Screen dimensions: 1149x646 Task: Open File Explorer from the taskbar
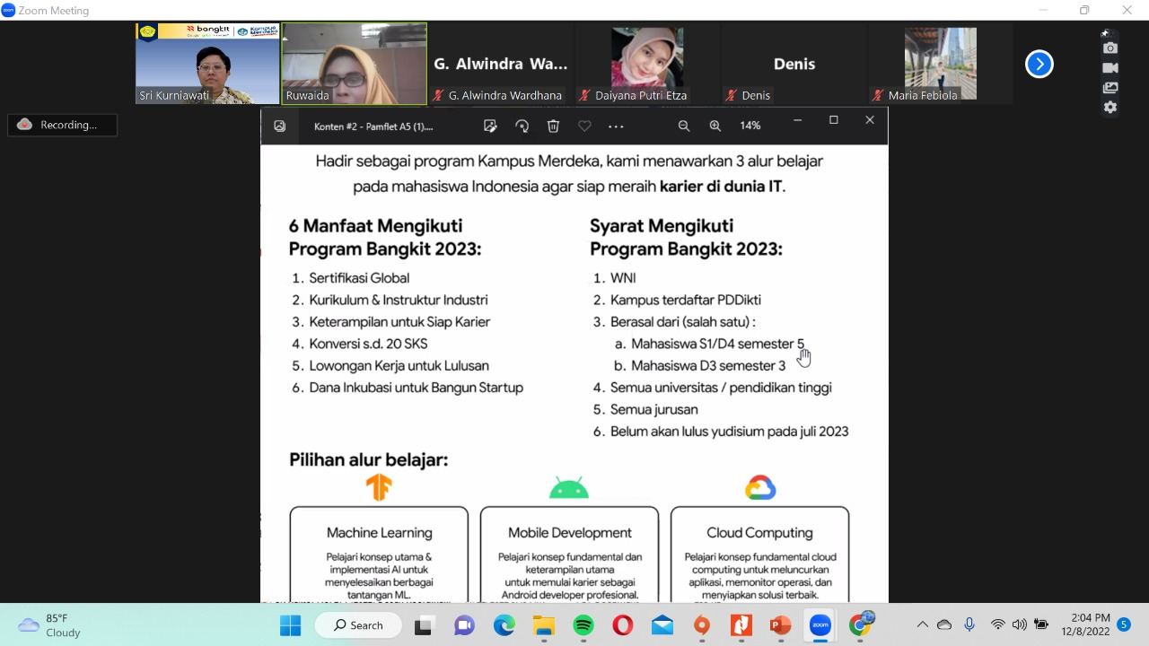coord(543,625)
